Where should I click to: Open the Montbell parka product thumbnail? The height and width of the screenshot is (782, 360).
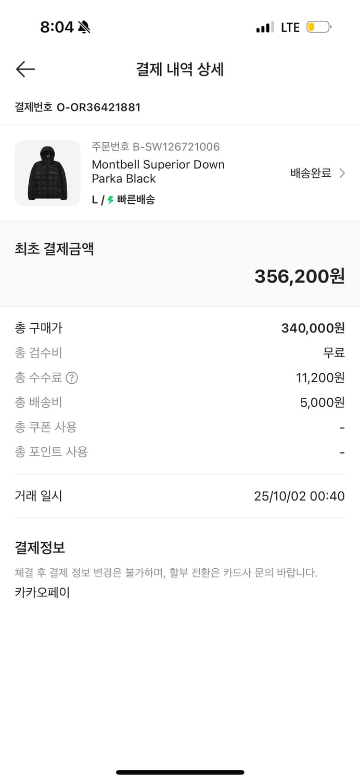(x=47, y=173)
